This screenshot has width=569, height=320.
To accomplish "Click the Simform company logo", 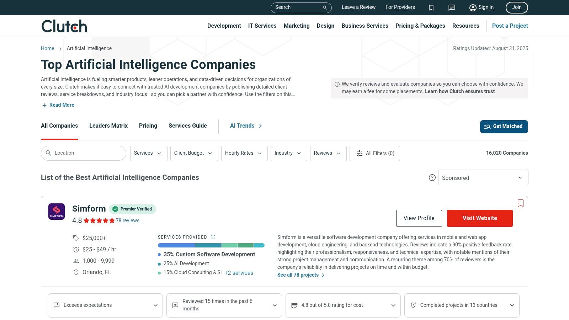I will tap(57, 212).
